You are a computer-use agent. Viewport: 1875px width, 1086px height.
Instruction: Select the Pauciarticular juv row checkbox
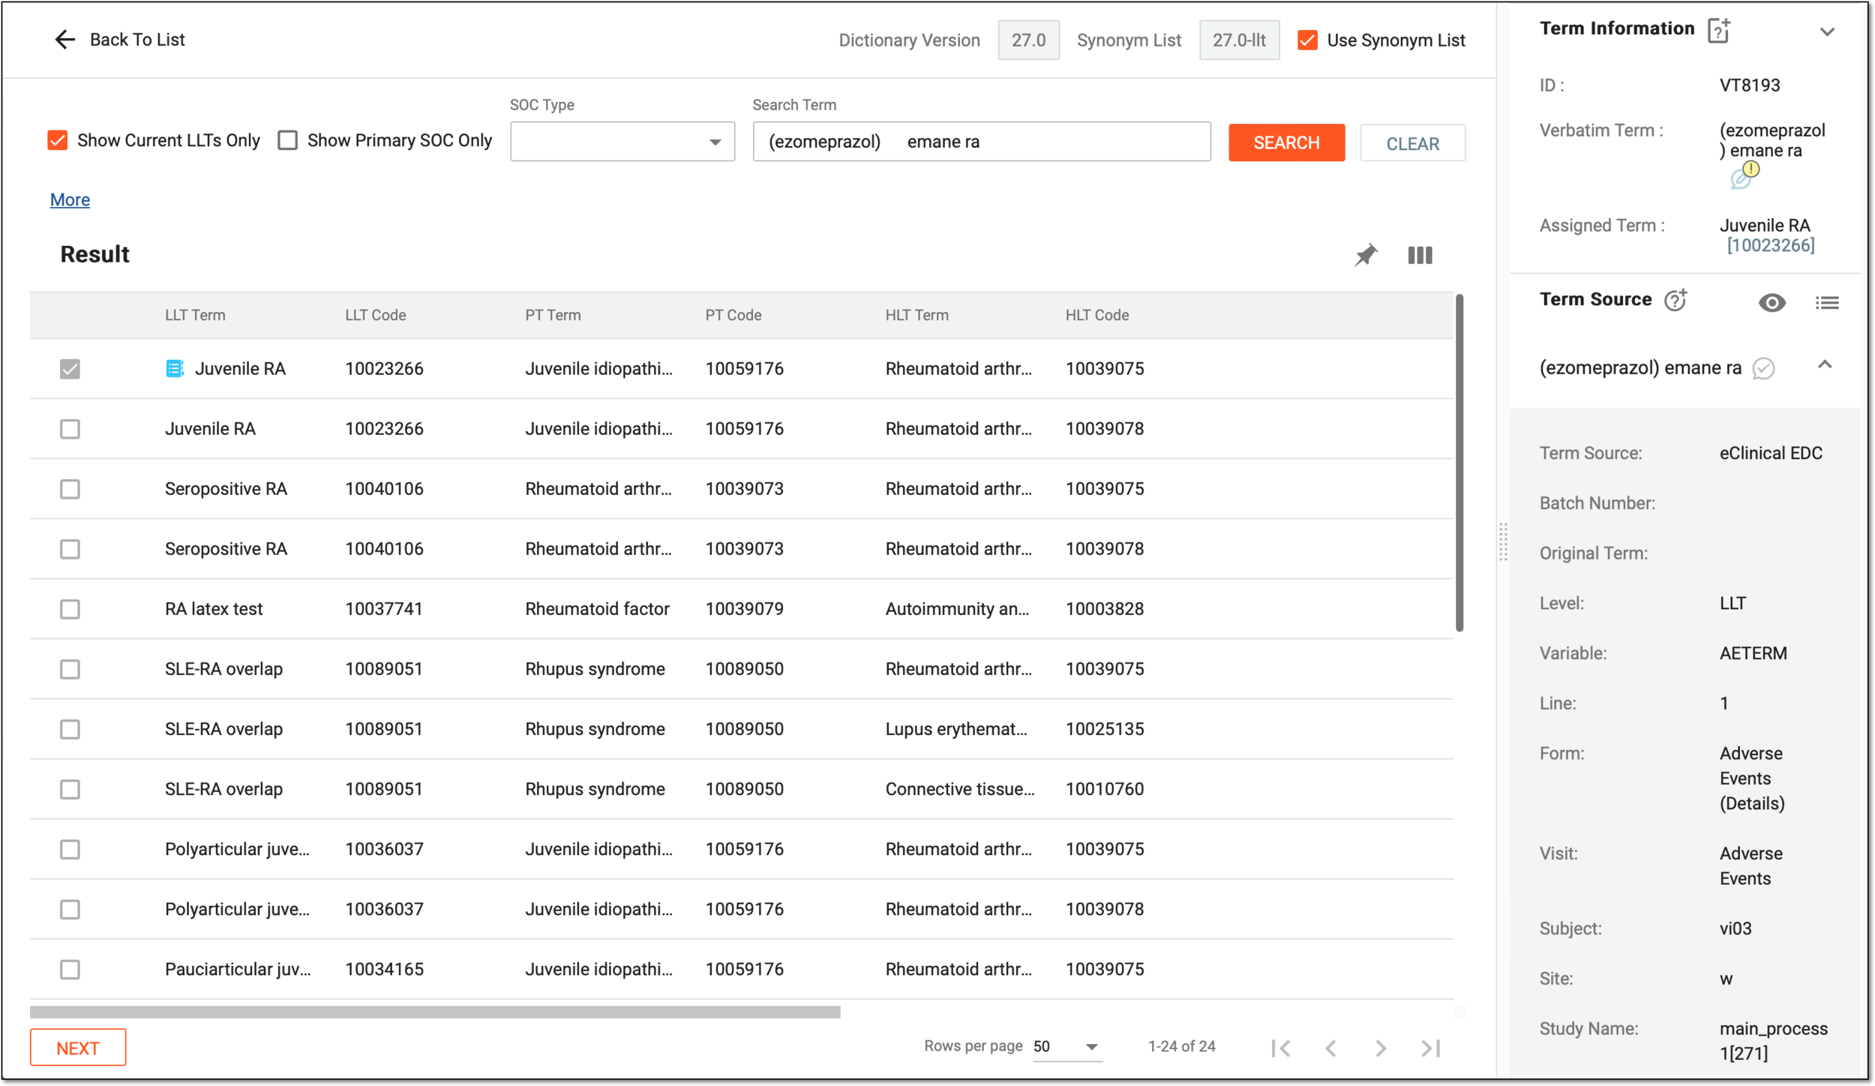pyautogui.click(x=70, y=969)
